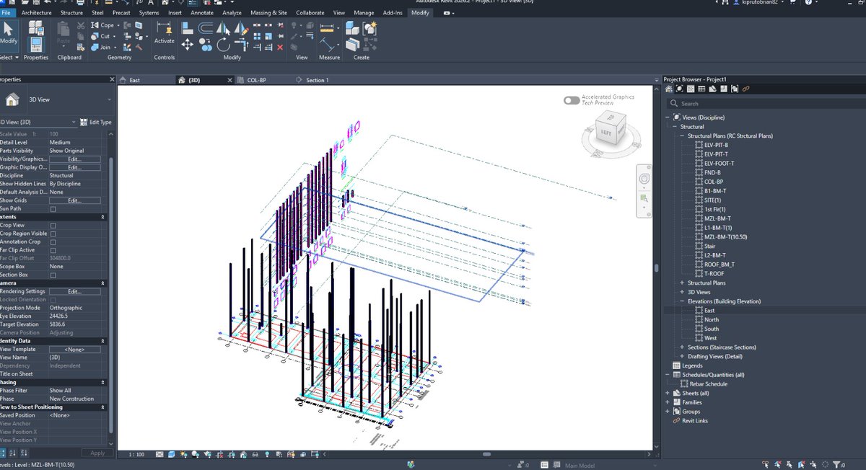The image size is (866, 470).
Task: Activate controls with the Activate button
Action: [x=165, y=33]
